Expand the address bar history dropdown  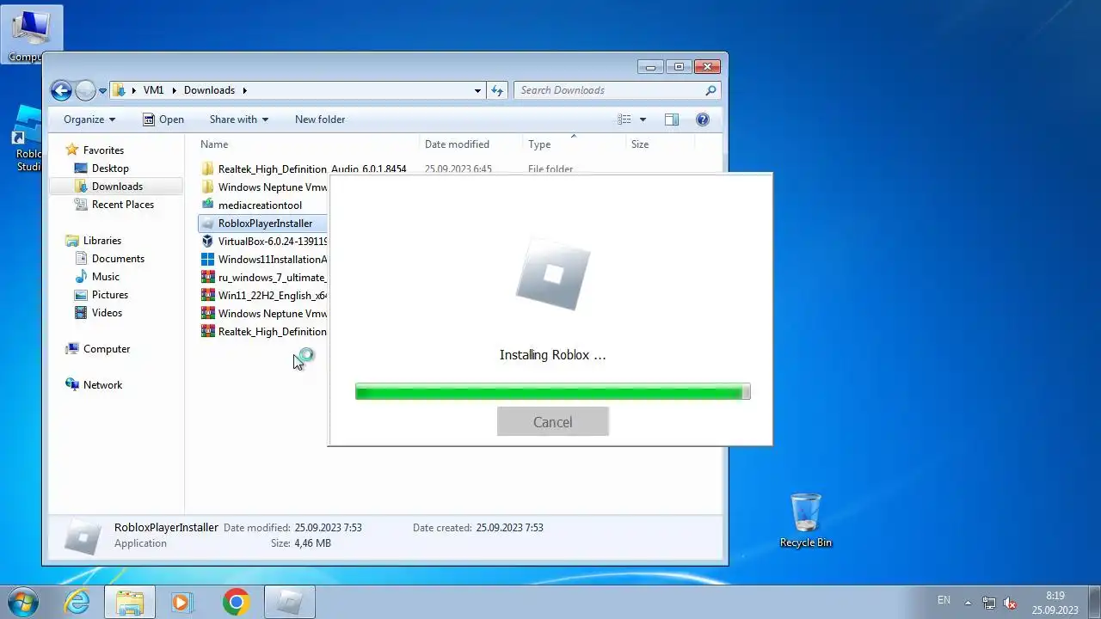click(478, 90)
